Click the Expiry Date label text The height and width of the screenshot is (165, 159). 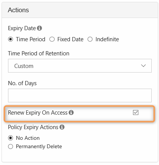point(22,28)
